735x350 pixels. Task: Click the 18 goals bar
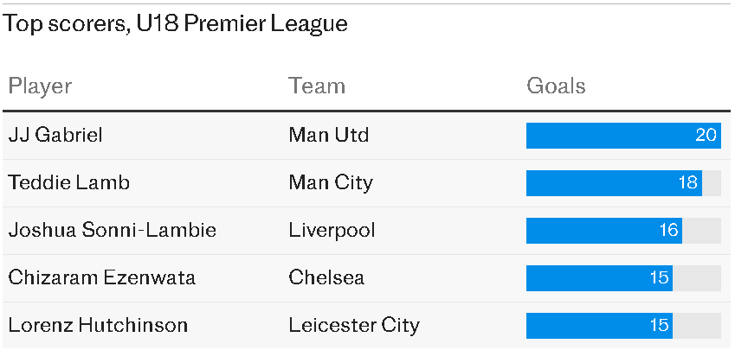point(614,182)
